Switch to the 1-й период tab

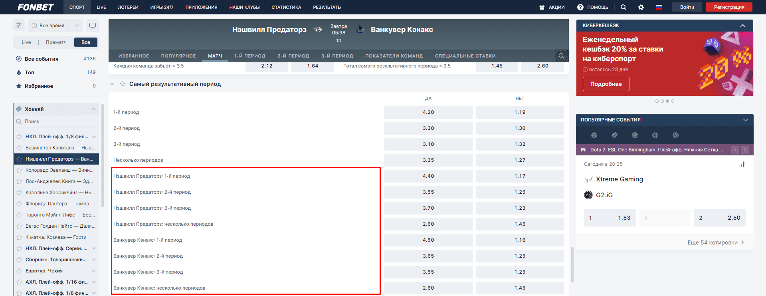pos(250,56)
